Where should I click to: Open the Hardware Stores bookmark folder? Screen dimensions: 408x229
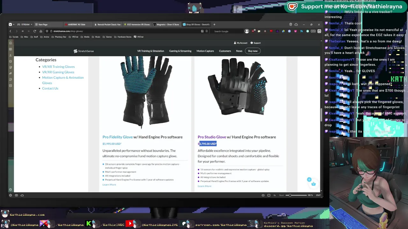point(123,37)
